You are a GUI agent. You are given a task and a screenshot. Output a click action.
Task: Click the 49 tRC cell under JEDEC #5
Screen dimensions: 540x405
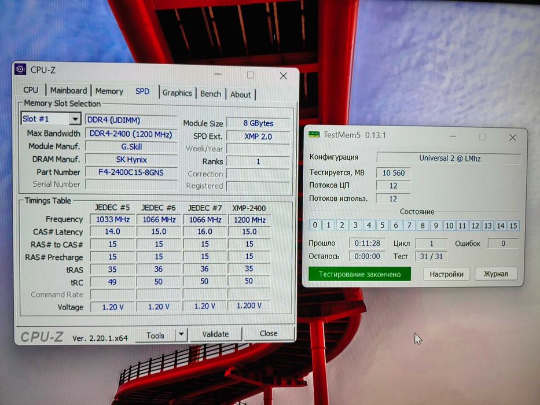pos(112,282)
